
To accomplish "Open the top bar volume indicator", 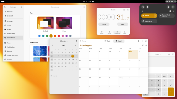I will [172, 1].
